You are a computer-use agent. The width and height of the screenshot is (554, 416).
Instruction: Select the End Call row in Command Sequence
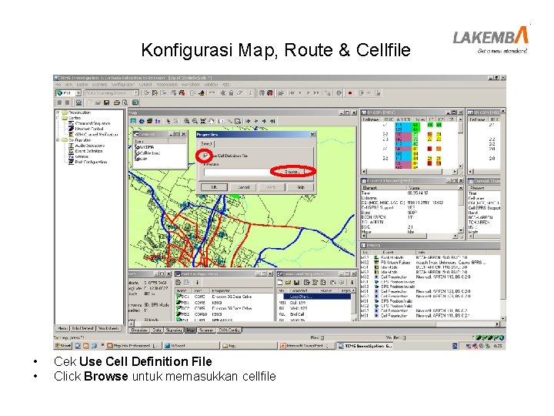point(314,314)
